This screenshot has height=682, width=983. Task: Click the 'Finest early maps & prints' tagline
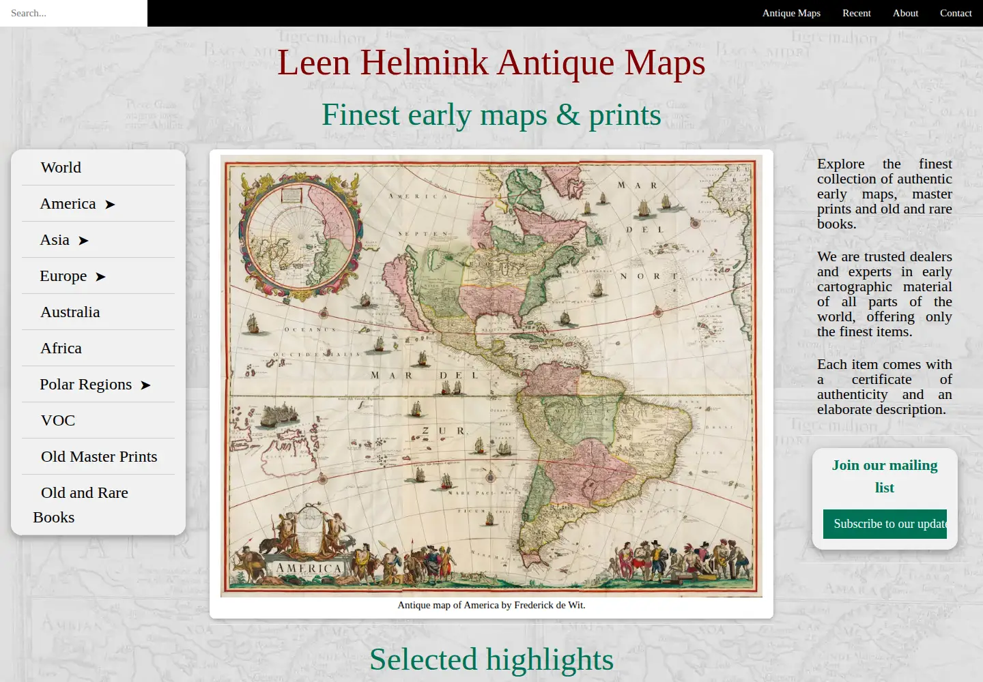point(491,115)
